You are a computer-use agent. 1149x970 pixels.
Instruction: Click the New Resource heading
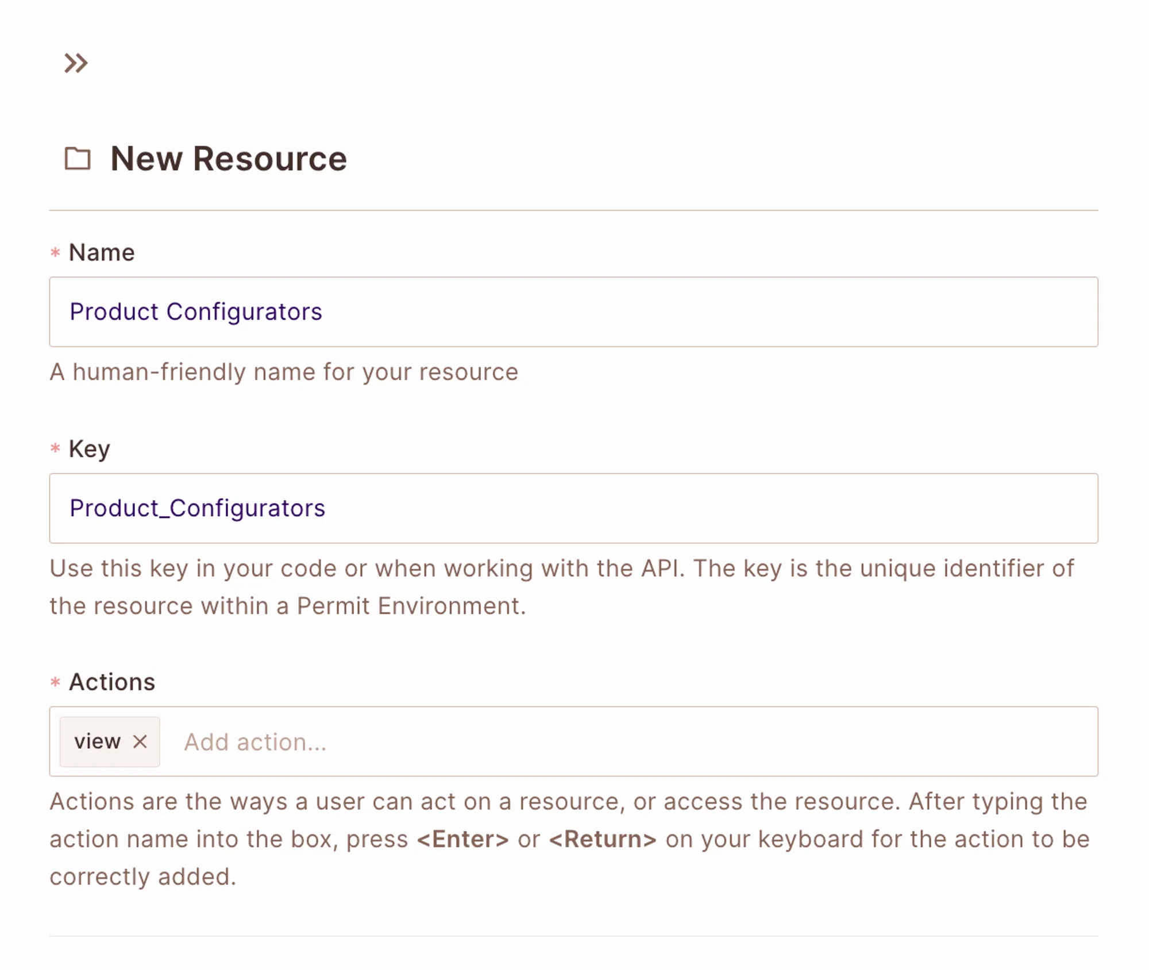(x=229, y=159)
